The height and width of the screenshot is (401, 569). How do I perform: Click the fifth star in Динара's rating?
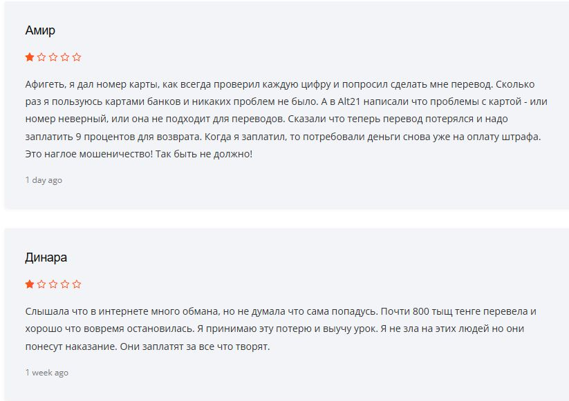pyautogui.click(x=77, y=284)
